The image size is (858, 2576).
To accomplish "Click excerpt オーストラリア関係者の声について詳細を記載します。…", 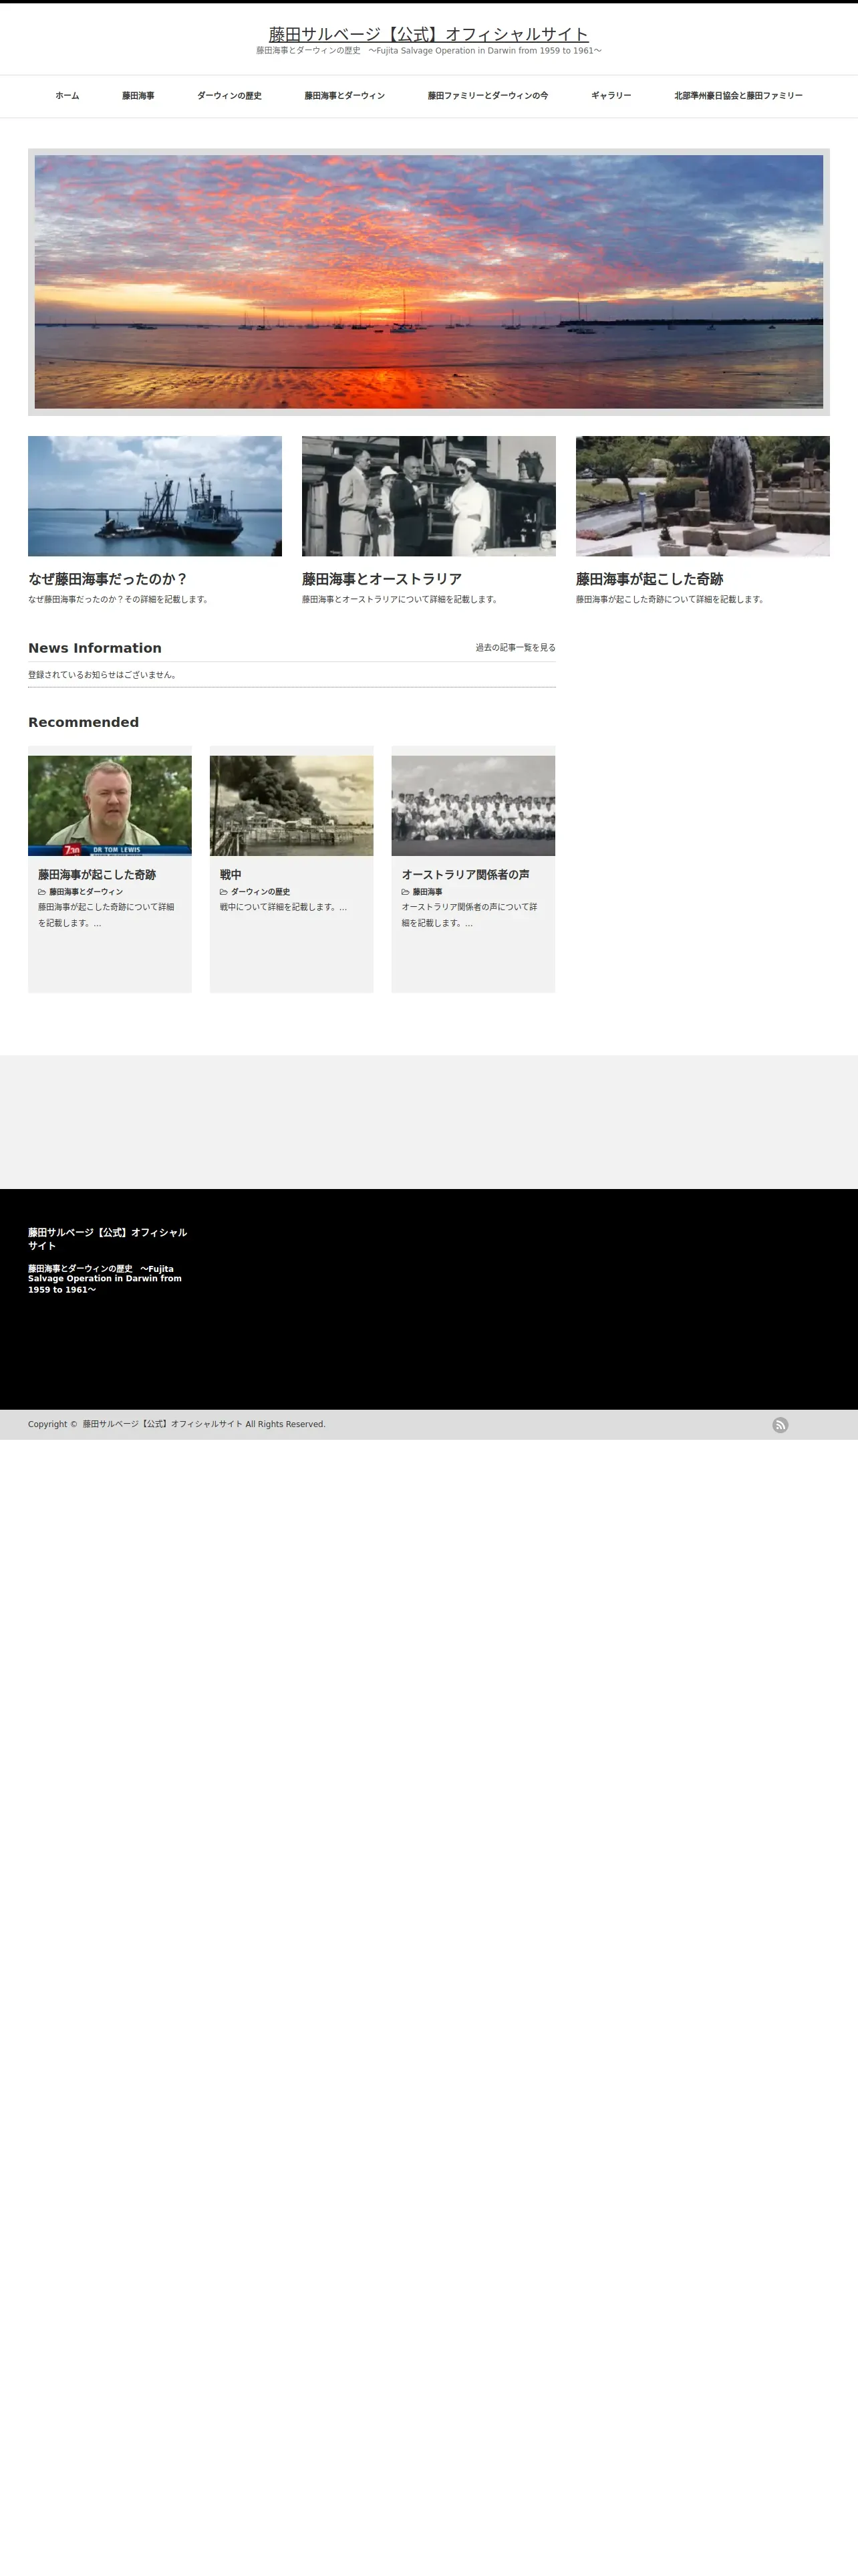I will coord(470,915).
